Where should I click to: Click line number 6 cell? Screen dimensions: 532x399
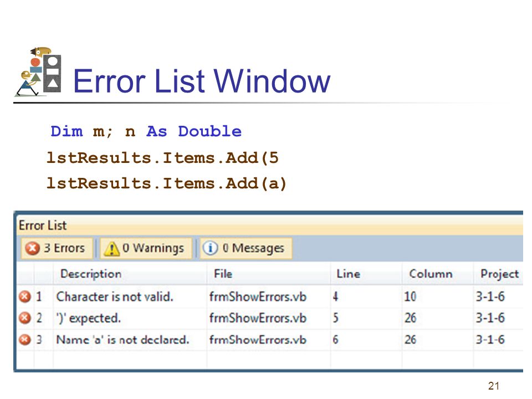pyautogui.click(x=335, y=340)
